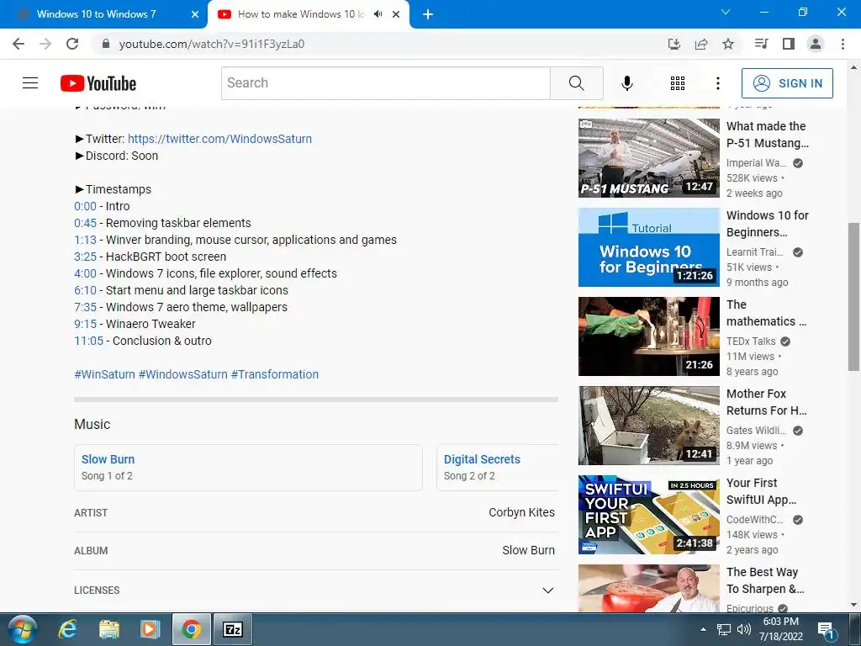Open the taskbar clock showing 6:03 PM
The height and width of the screenshot is (646, 861).
click(781, 629)
